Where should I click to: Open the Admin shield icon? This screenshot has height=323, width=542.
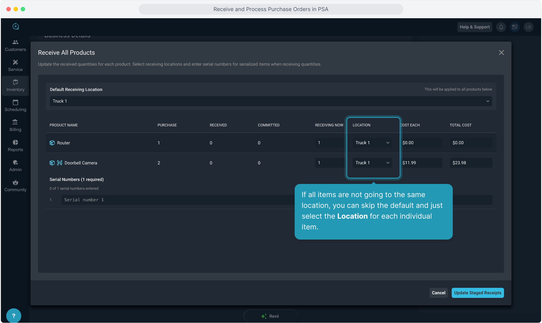click(x=15, y=163)
